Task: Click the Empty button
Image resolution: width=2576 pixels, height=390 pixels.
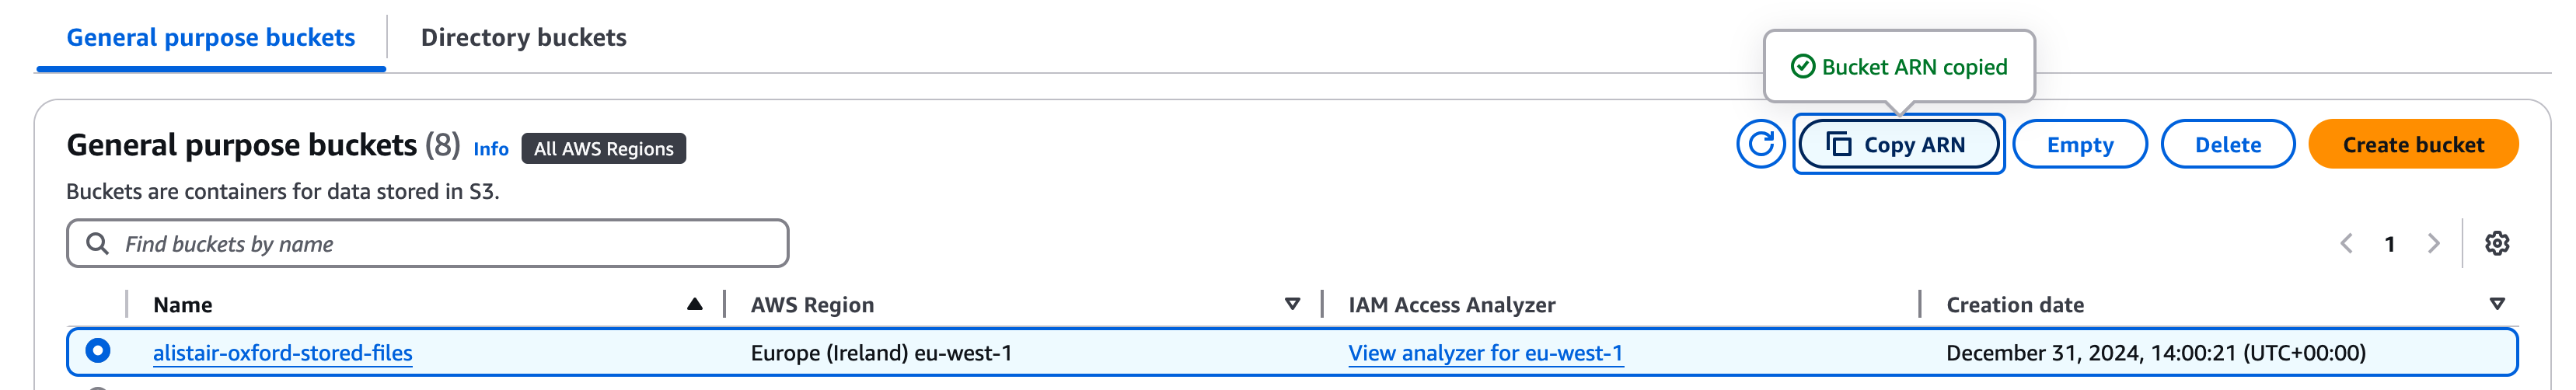Action: tap(2079, 145)
